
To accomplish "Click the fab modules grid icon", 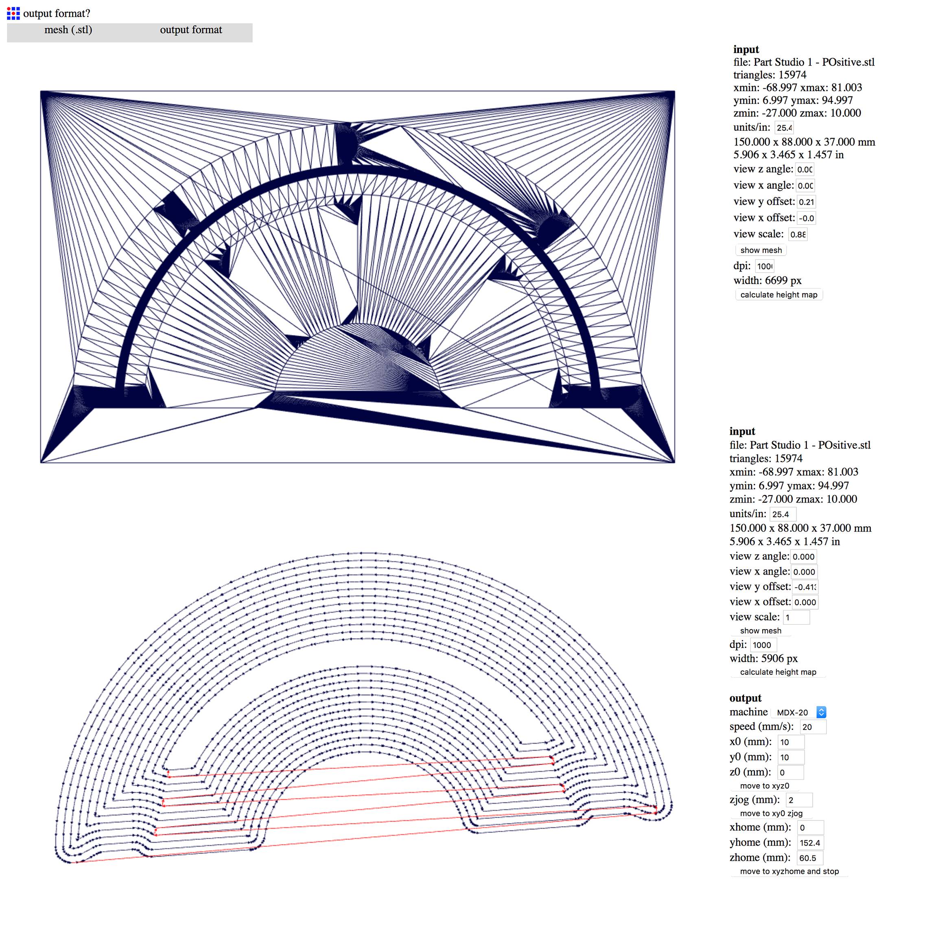I will pos(13,13).
